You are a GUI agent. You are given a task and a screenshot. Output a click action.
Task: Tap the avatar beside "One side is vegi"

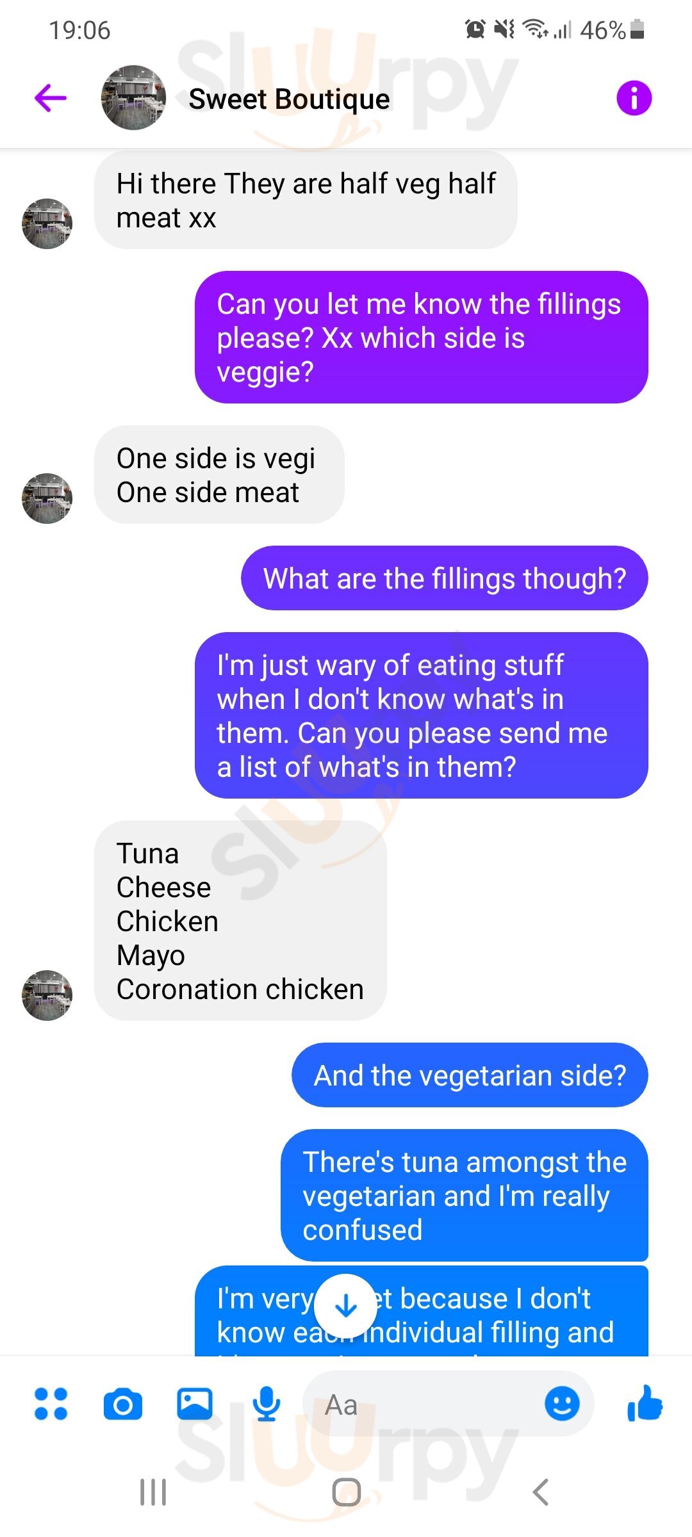(x=47, y=498)
